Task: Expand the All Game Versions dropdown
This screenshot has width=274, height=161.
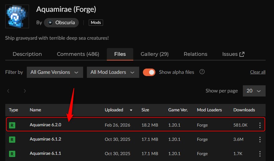Action: tap(54, 72)
